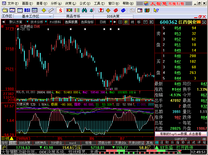This screenshot has height=155, width=208.
Task: Click the chart with question mark icon
Action: pyautogui.click(x=101, y=10)
